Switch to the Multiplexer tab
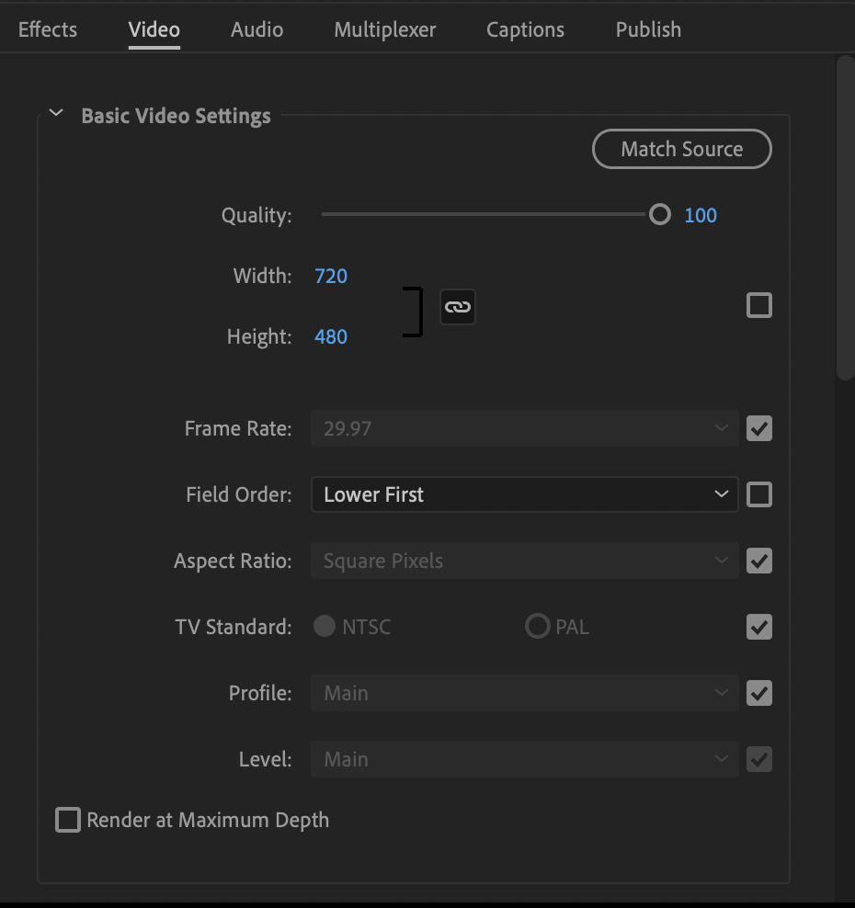This screenshot has height=908, width=855. [x=384, y=29]
